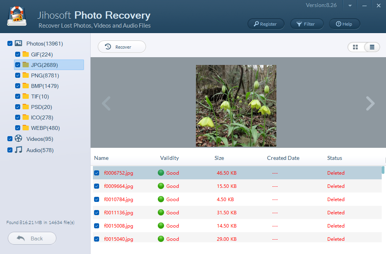
Task: Click the Register button
Action: pos(266,24)
